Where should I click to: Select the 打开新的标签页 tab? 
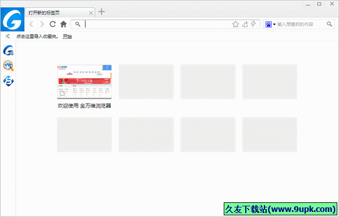[60, 13]
